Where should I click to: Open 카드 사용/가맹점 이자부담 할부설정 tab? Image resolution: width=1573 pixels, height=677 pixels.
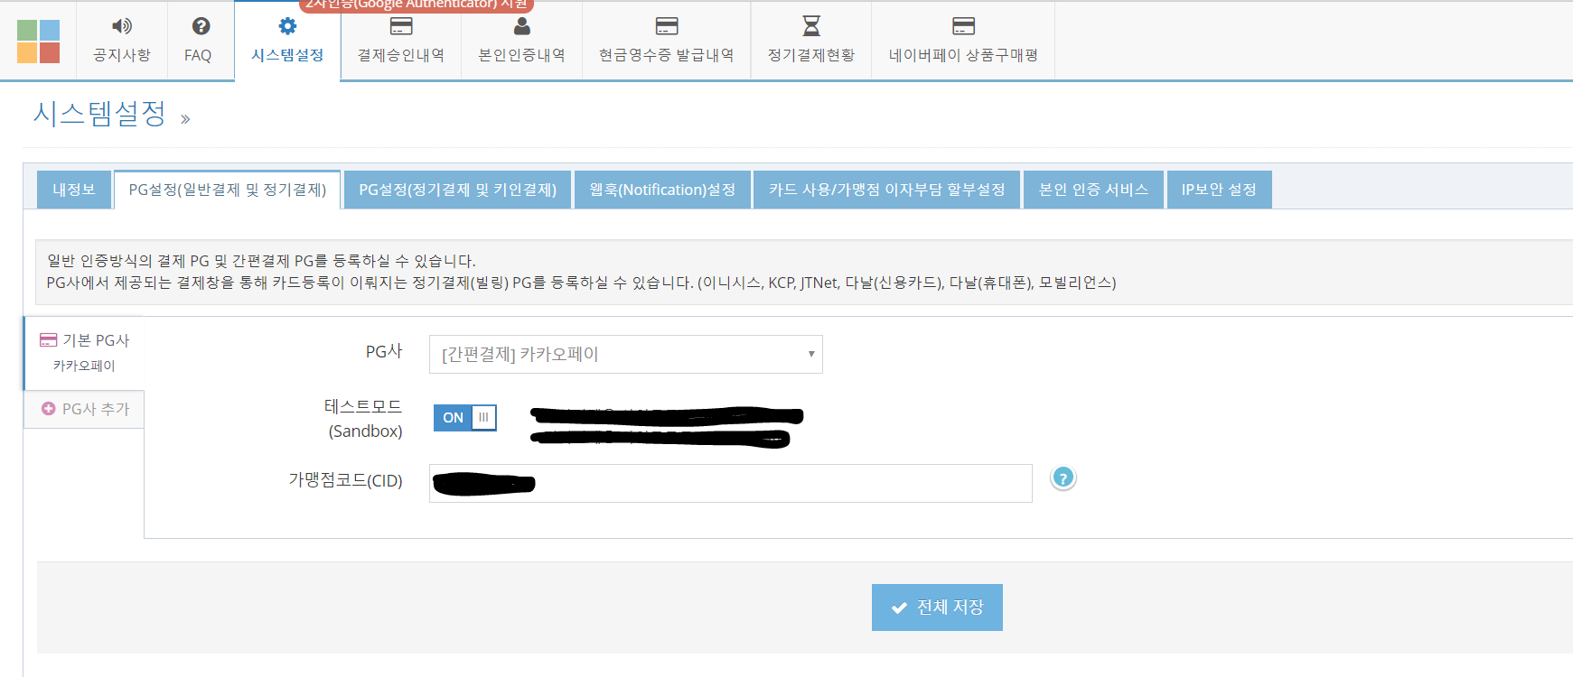pyautogui.click(x=886, y=190)
